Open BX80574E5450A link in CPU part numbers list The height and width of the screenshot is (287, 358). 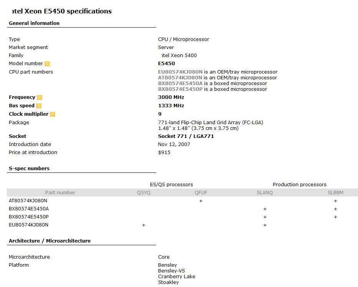coord(180,84)
